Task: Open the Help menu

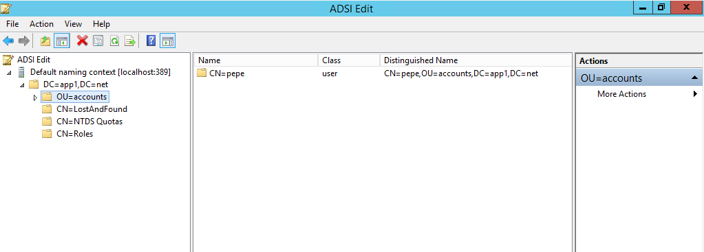Action: (101, 24)
